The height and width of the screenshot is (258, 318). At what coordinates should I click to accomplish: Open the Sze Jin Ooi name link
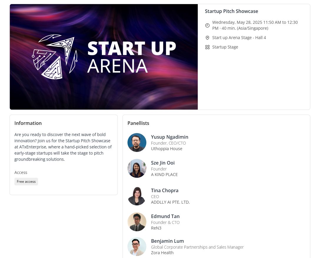(163, 163)
